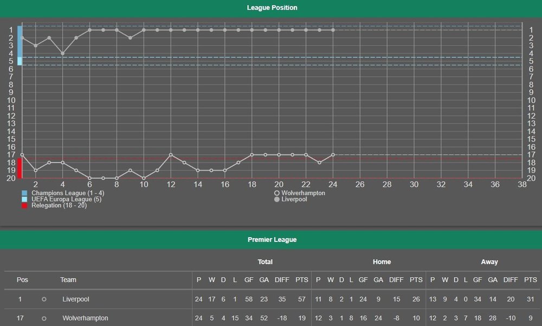Click Liverpool's last data point at matchday 24
Screen dimensions: 542x326
[x=333, y=30]
